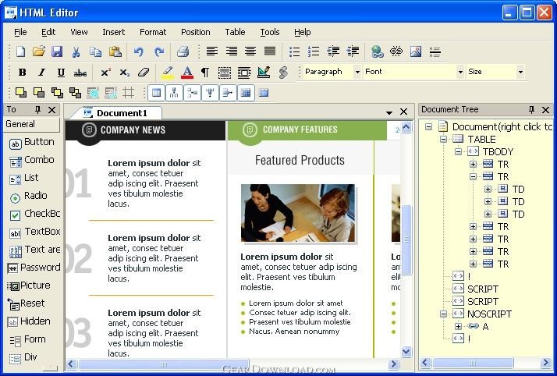This screenshot has height=376, width=557.
Task: Click the numbered list icon
Action: [314, 51]
